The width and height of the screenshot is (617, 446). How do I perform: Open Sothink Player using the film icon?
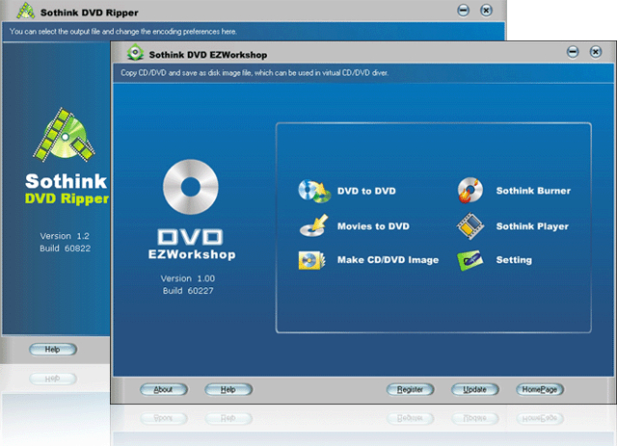click(x=469, y=226)
